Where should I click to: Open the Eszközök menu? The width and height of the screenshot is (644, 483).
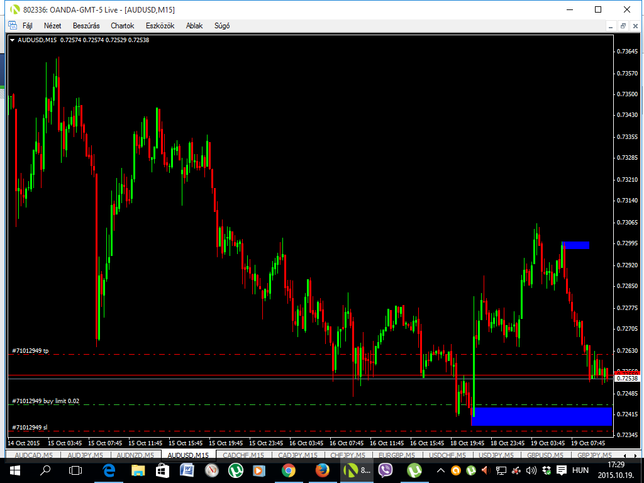(x=160, y=26)
